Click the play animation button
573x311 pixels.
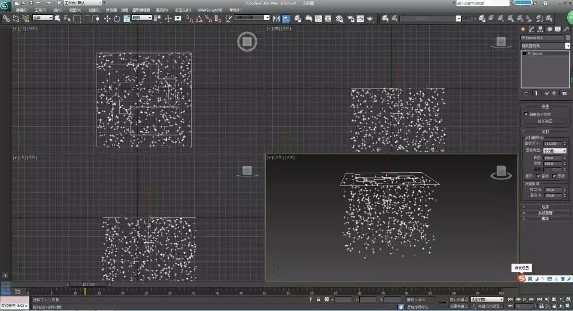coord(525,299)
